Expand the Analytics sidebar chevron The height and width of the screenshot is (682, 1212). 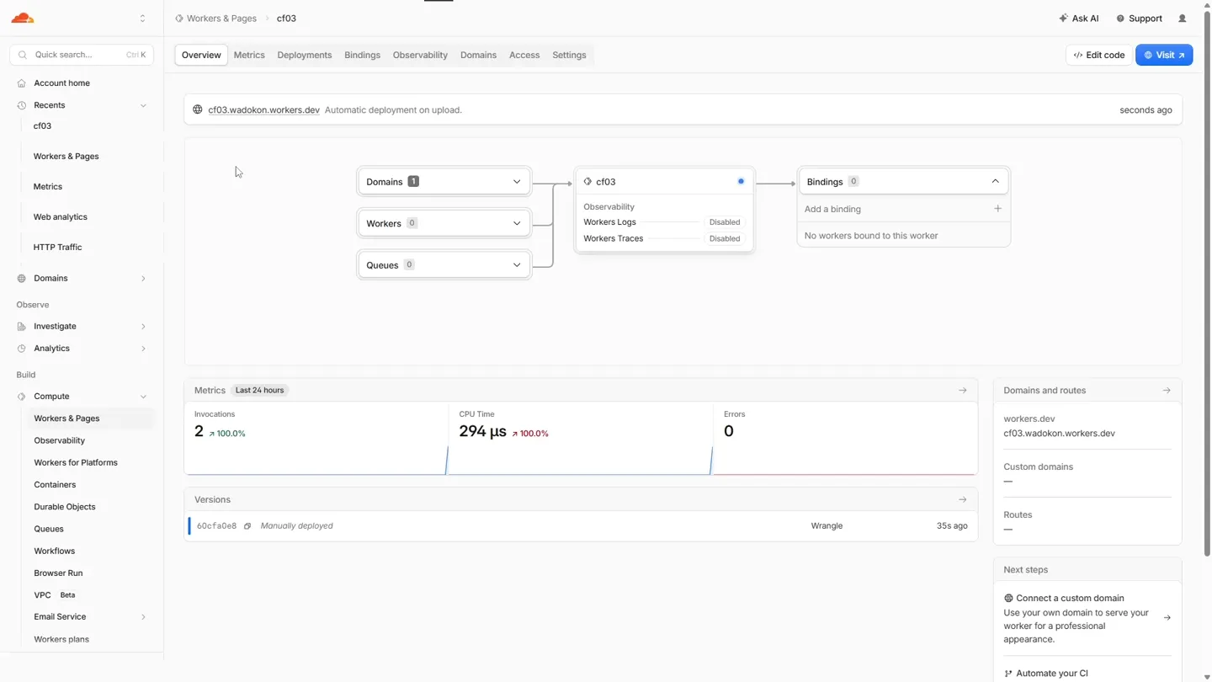tap(143, 349)
